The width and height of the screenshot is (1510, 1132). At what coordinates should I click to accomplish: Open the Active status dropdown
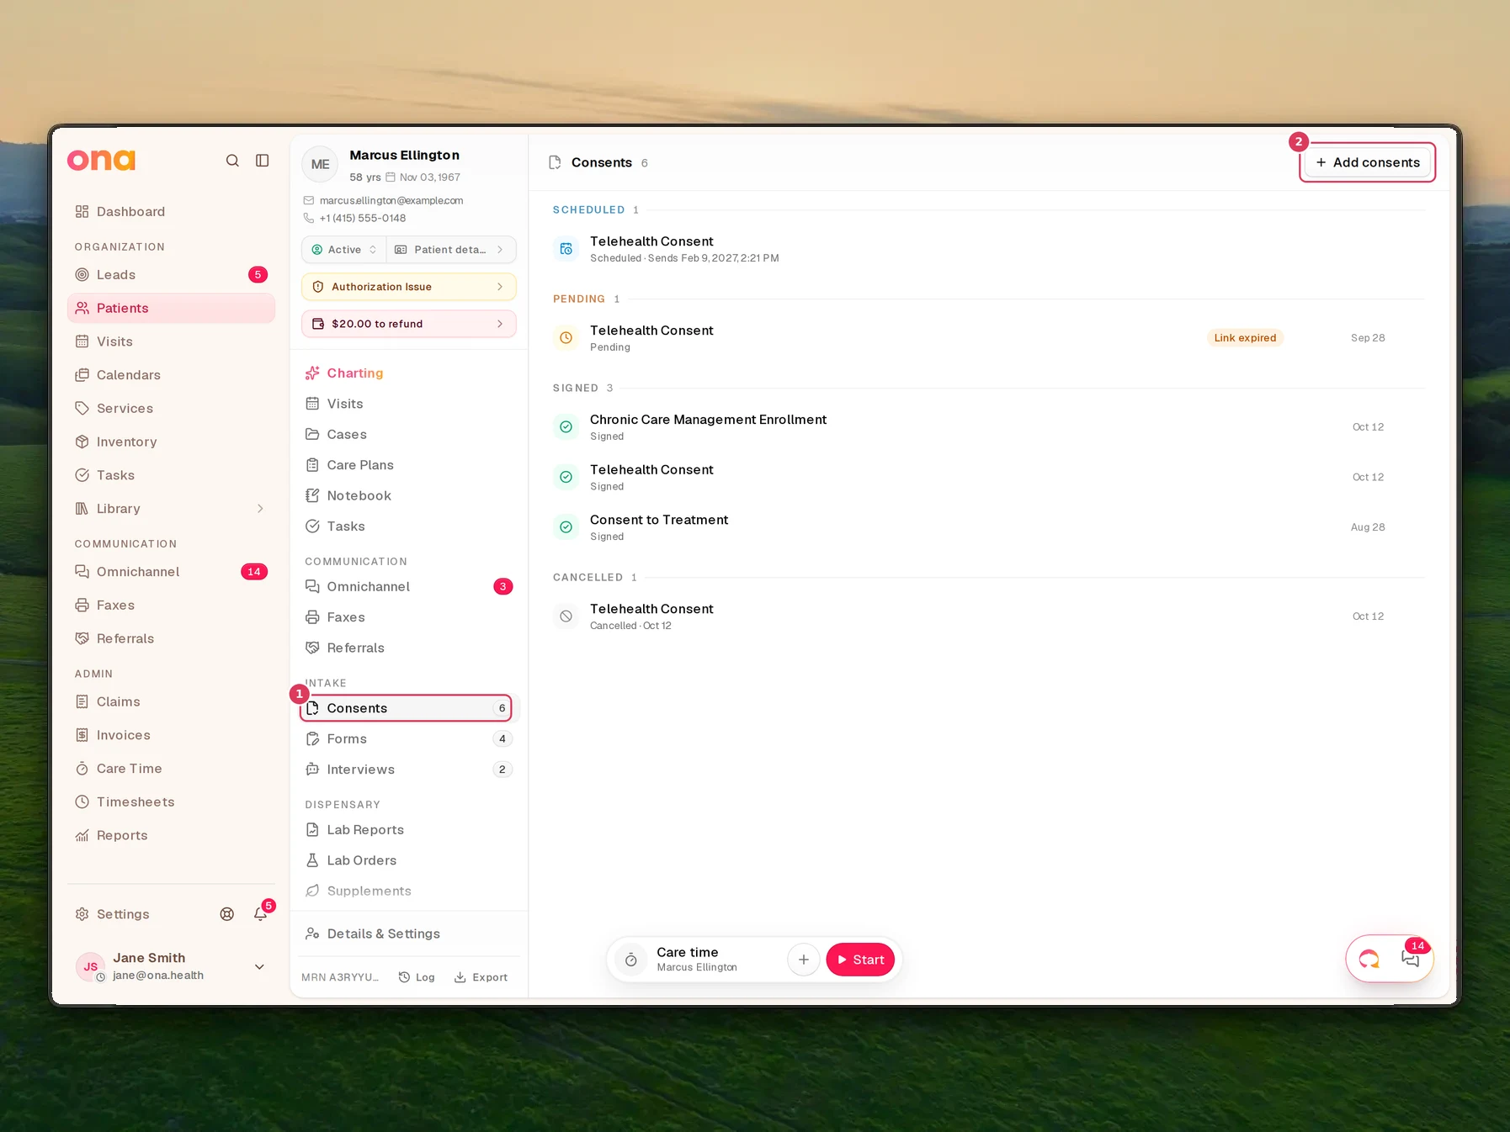click(344, 250)
